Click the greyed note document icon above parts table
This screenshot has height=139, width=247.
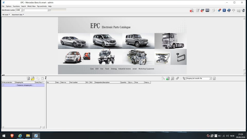tap(172, 78)
